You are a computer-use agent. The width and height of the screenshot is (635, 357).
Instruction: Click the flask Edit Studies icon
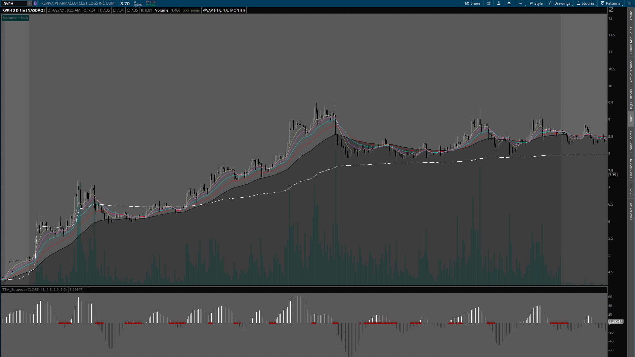(499, 3)
